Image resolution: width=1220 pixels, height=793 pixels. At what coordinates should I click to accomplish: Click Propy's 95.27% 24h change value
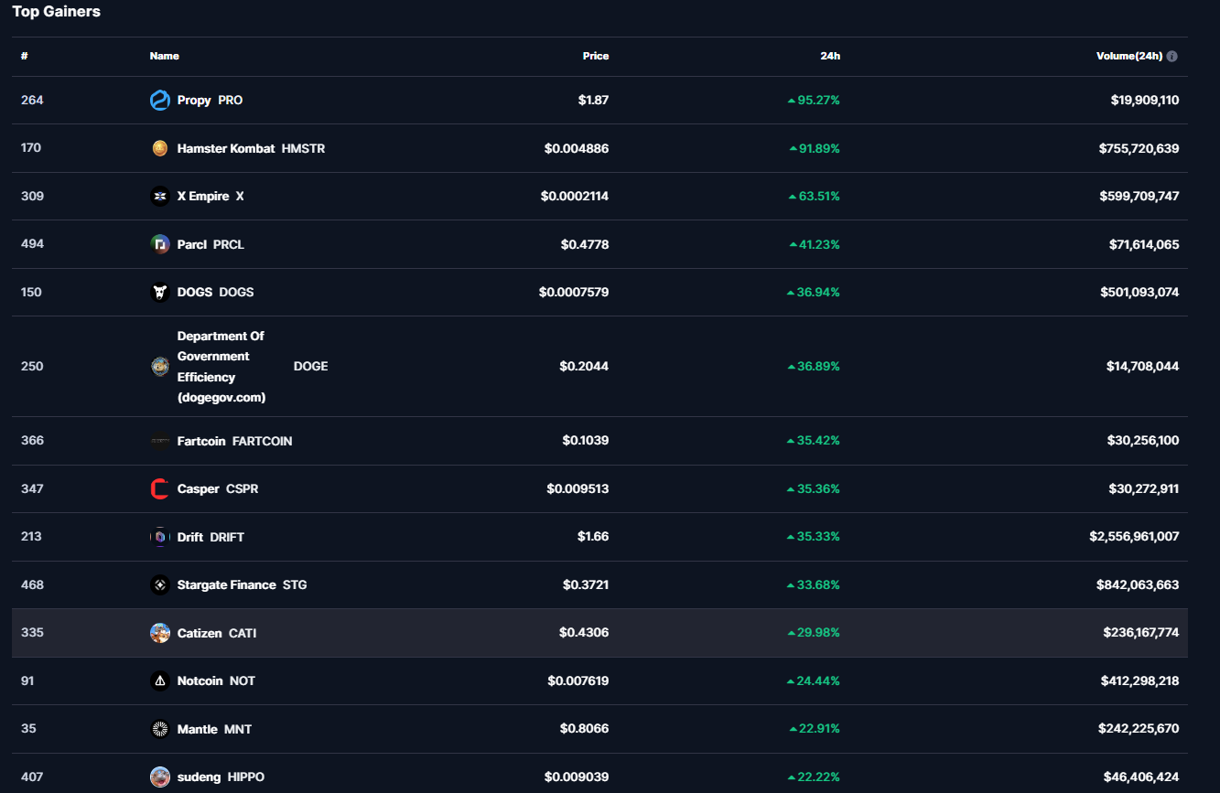click(x=817, y=101)
